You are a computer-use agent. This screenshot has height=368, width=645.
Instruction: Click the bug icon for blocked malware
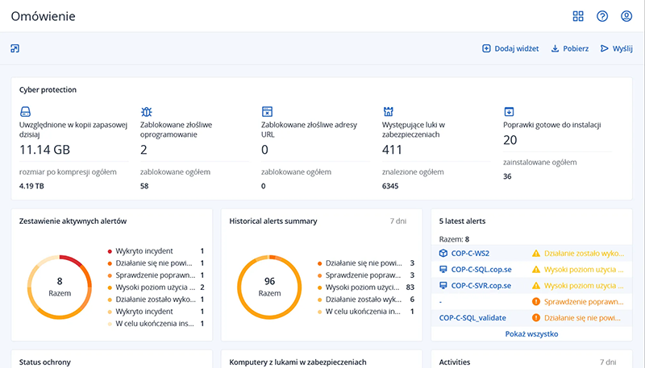click(x=146, y=112)
